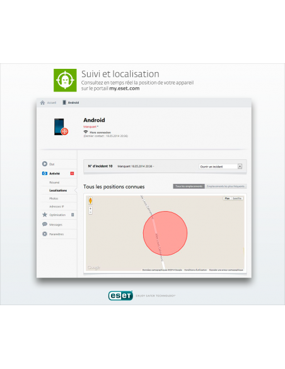Select the 'Tous les emplacements' tab
This screenshot has height=369, width=285.
pyautogui.click(x=189, y=186)
